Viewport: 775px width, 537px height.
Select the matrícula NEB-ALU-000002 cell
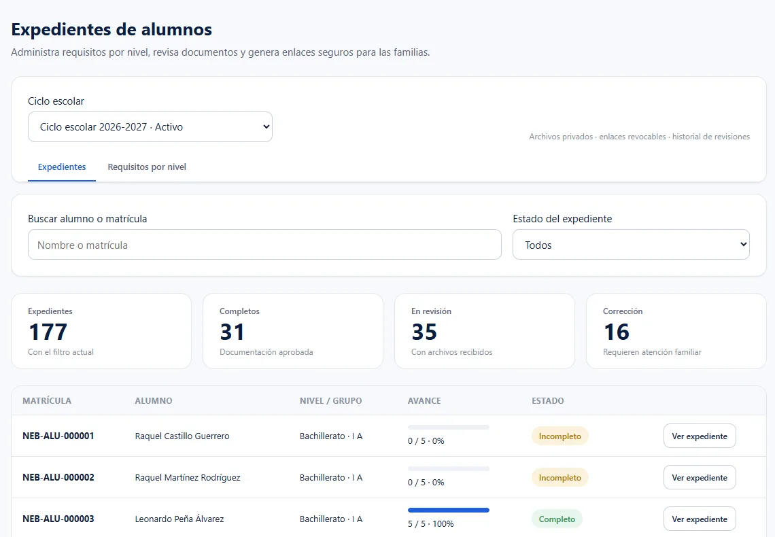[58, 478]
